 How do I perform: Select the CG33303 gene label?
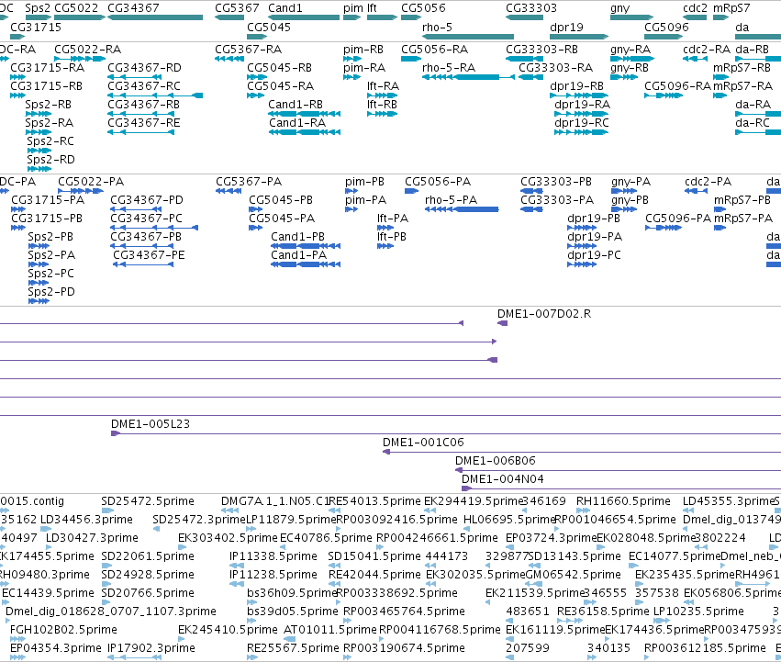point(531,8)
